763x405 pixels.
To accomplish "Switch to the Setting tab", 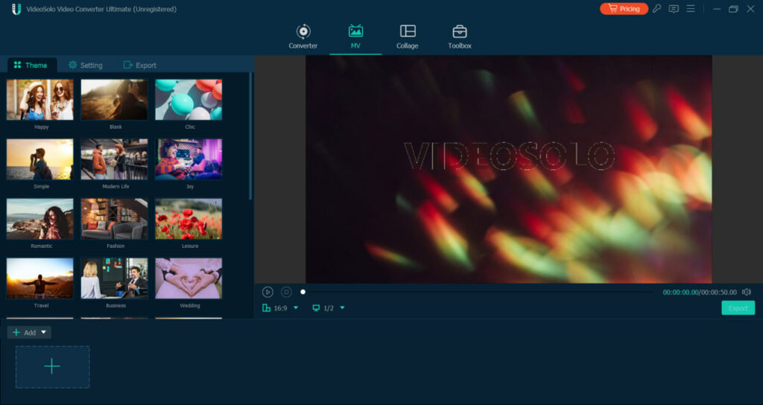I will point(86,66).
